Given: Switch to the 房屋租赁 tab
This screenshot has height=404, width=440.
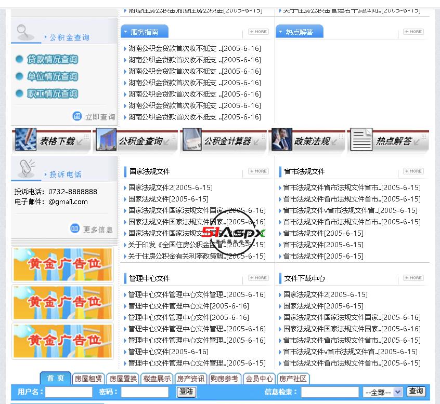Looking at the screenshot, I should coord(88,379).
